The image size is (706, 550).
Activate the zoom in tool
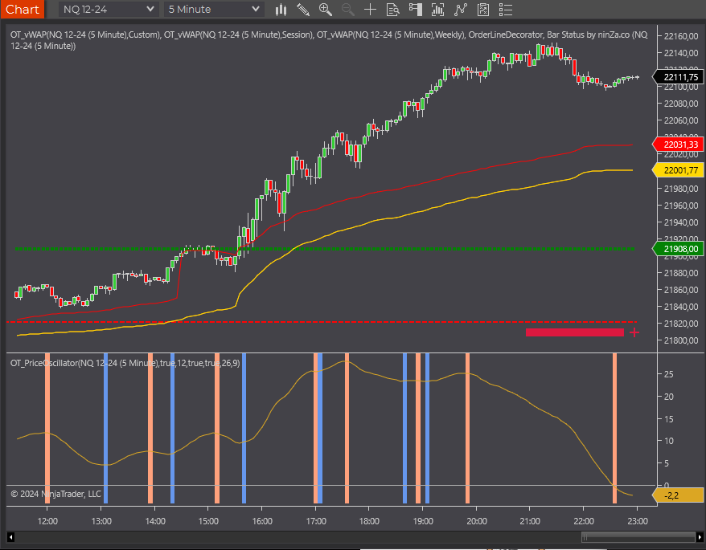[324, 10]
